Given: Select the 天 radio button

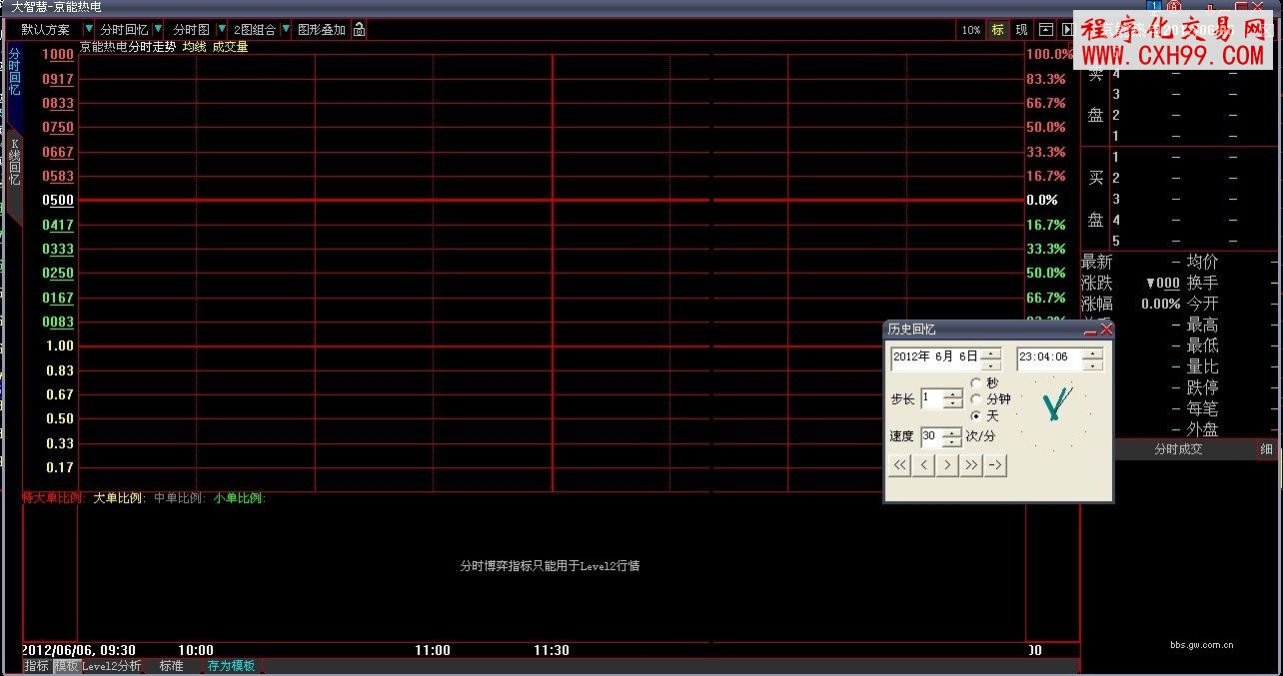Looking at the screenshot, I should [976, 415].
